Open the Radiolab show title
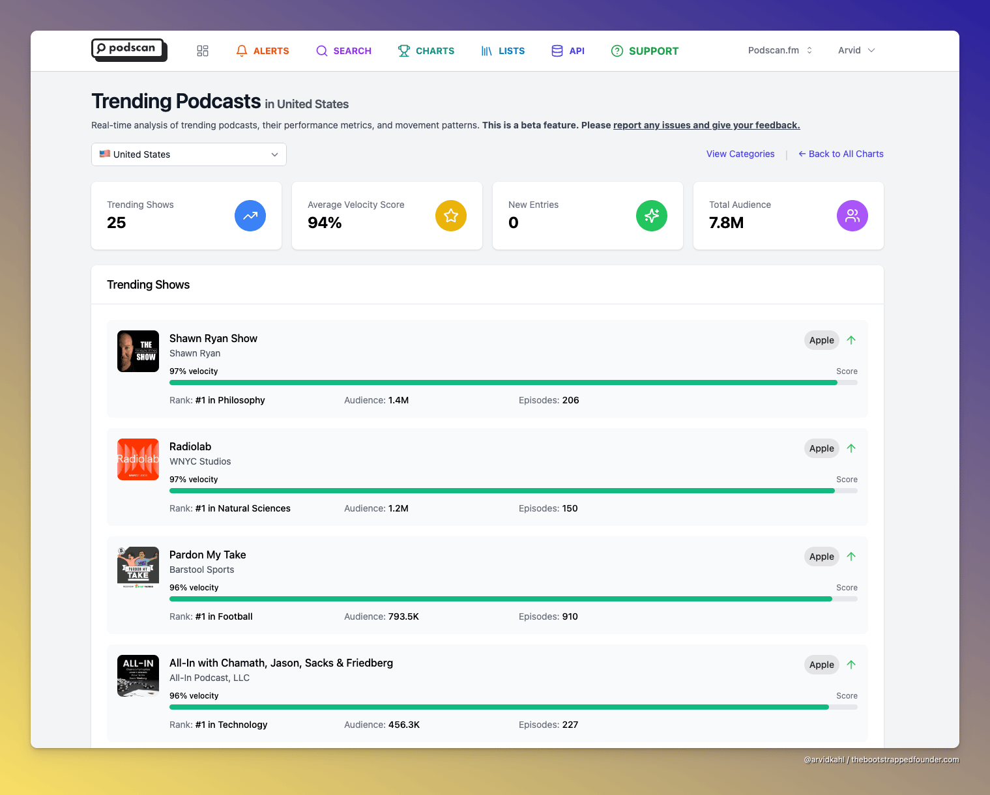 (190, 446)
